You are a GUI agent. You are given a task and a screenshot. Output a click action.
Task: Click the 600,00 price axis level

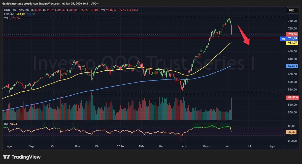coord(292,74)
